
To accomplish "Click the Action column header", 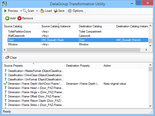I will [121, 66].
